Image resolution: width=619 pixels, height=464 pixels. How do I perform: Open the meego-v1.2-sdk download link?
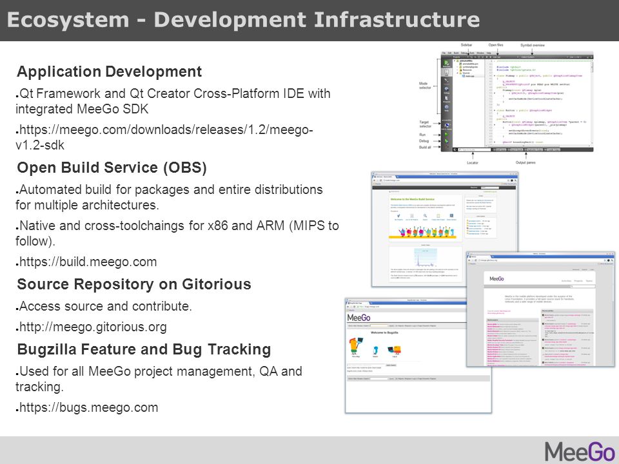[164, 137]
